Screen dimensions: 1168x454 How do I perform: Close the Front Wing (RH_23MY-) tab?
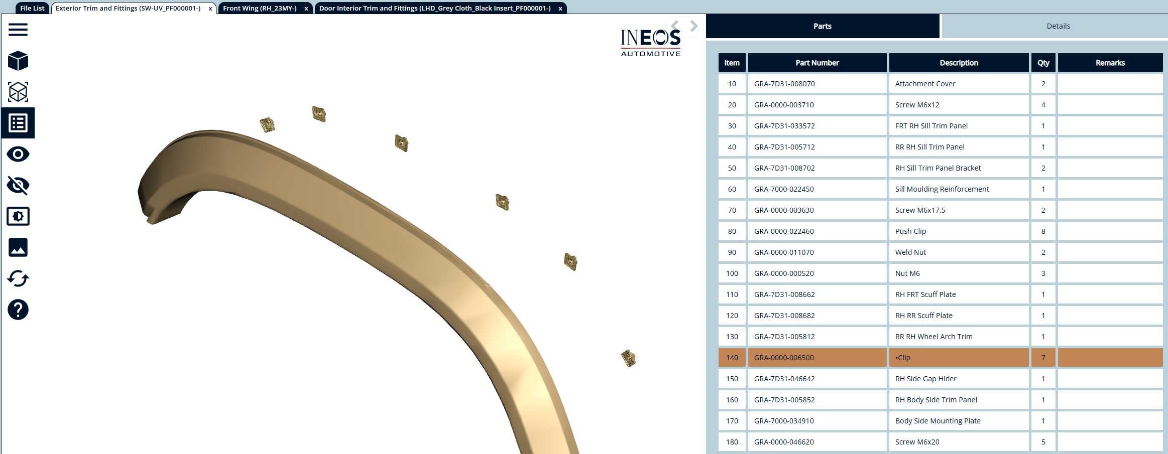pos(306,9)
